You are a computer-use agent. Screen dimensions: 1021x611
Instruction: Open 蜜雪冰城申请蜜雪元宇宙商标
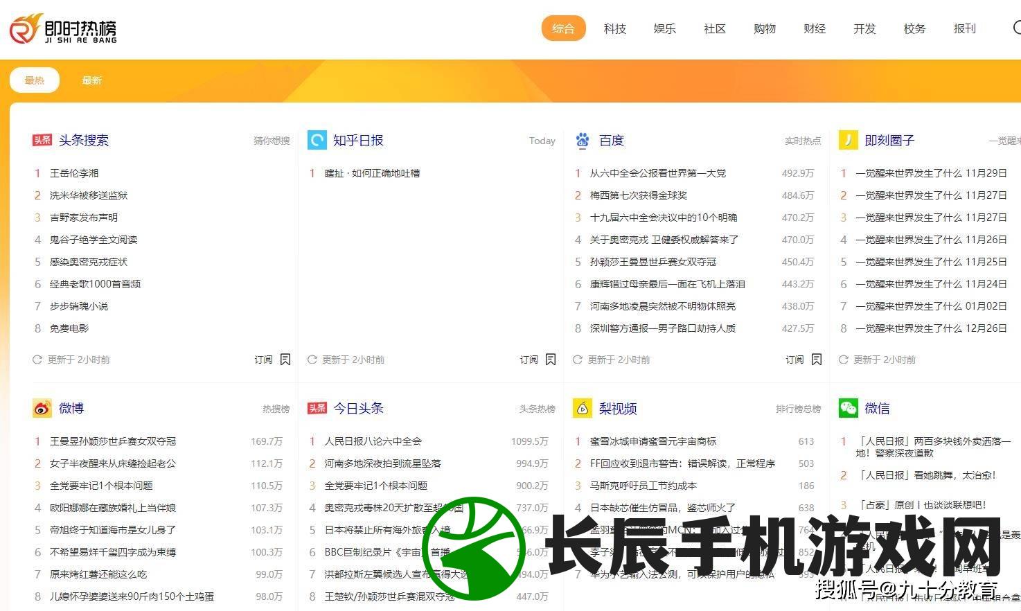pyautogui.click(x=653, y=441)
